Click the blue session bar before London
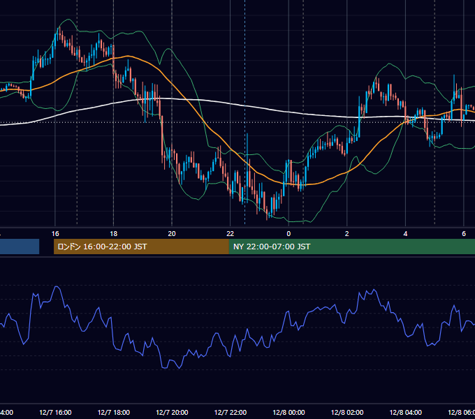475x419 pixels. pyautogui.click(x=20, y=247)
